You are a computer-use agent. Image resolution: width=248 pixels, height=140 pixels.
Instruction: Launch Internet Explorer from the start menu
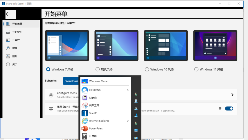106,121
